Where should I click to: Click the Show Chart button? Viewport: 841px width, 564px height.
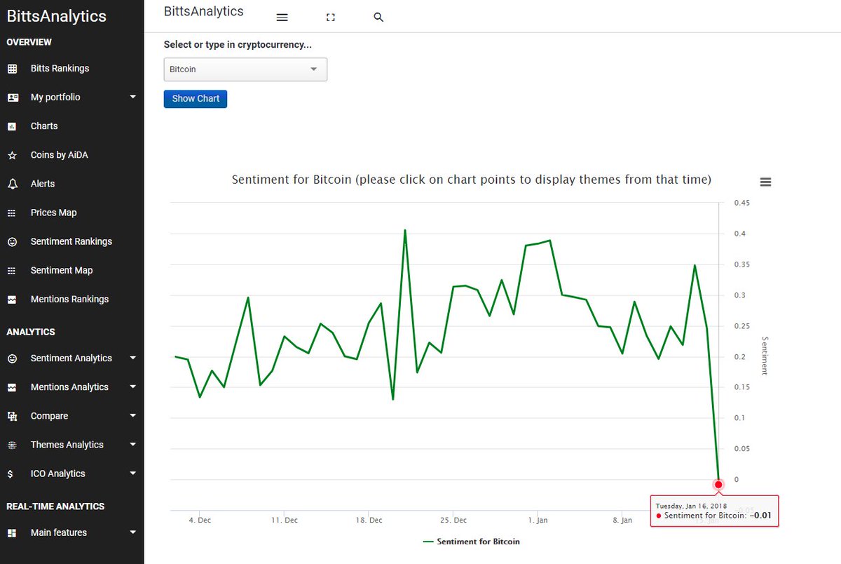pos(196,99)
